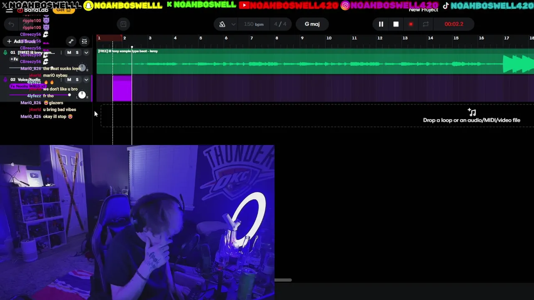This screenshot has height=300, width=534.
Task: Jump to bar 13 on the timeline ruler
Action: [405, 38]
